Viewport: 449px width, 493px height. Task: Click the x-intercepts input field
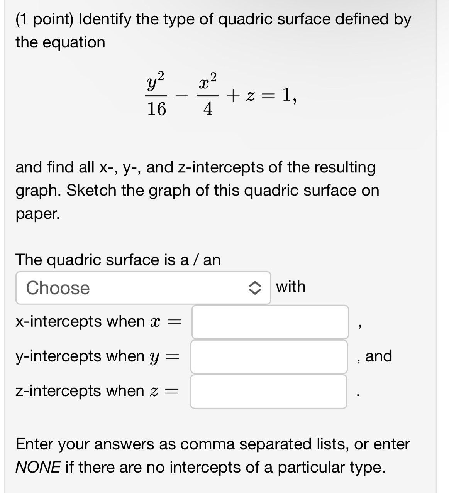pos(270,321)
